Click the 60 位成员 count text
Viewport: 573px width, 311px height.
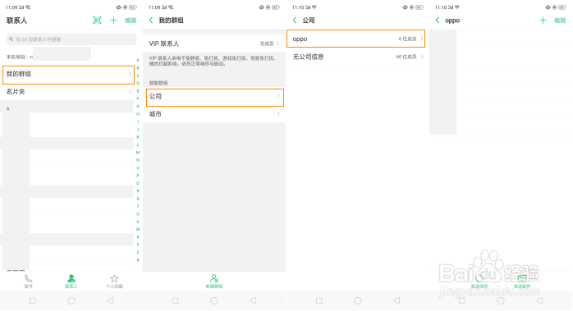(406, 57)
